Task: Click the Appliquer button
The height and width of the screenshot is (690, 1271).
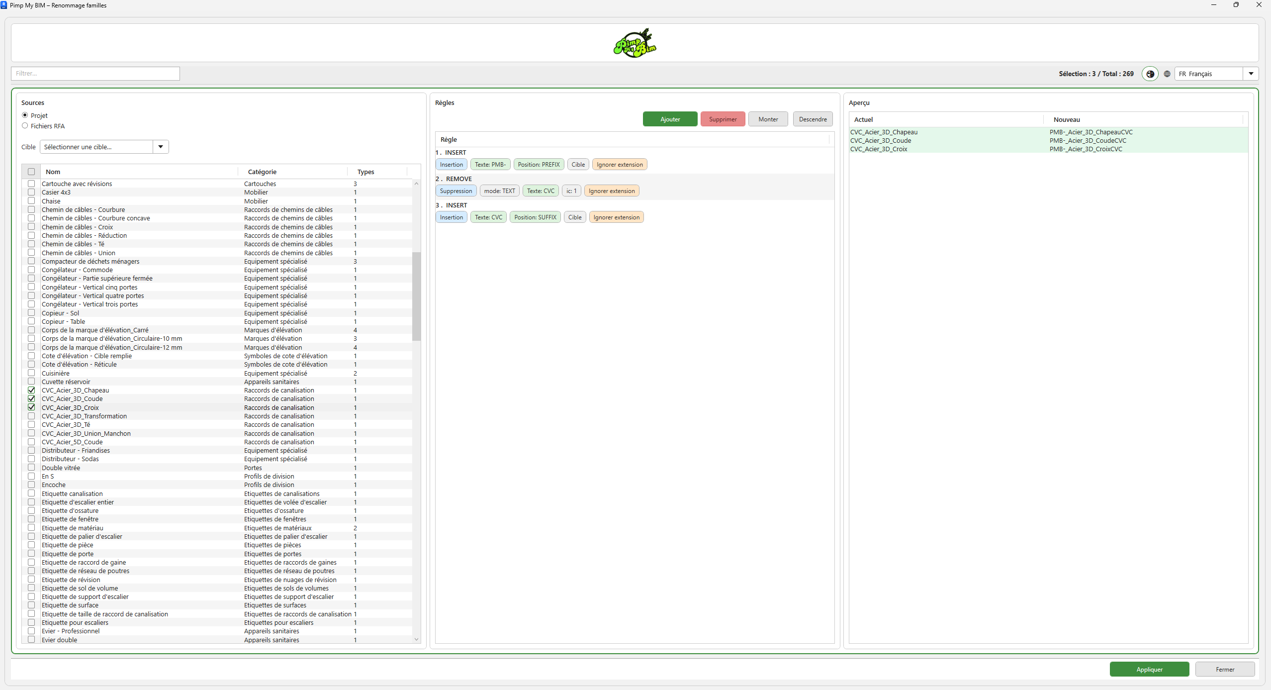Action: click(1149, 669)
